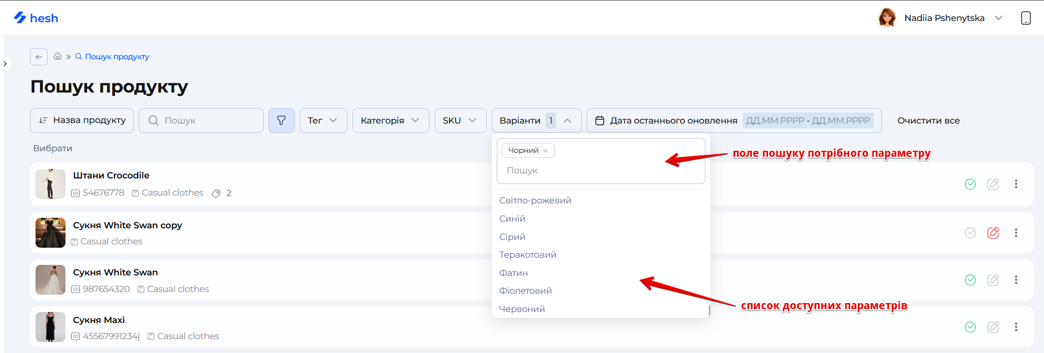Click Очистити все to clear filters
The width and height of the screenshot is (1044, 353).
point(928,120)
